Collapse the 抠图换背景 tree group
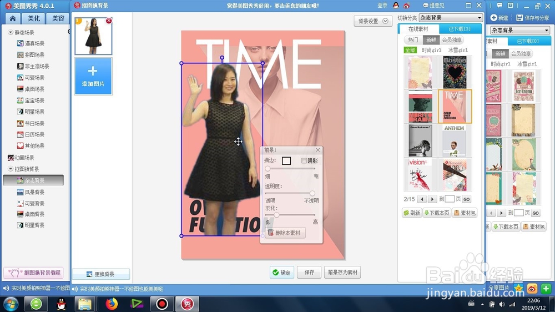Image resolution: width=555 pixels, height=312 pixels. coord(10,169)
